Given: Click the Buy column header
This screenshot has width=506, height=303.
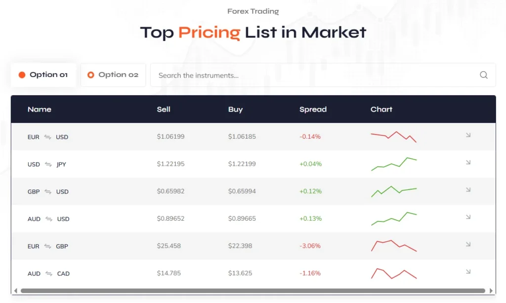Looking at the screenshot, I should tap(235, 109).
